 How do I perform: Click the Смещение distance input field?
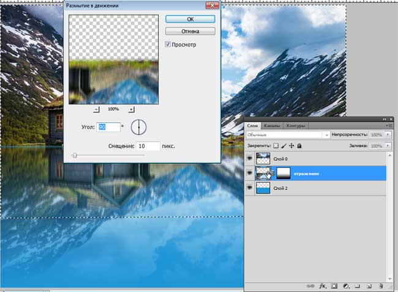pyautogui.click(x=148, y=146)
